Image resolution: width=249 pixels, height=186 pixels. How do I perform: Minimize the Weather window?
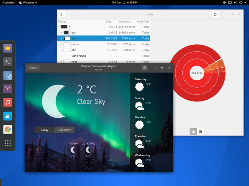coord(155,68)
